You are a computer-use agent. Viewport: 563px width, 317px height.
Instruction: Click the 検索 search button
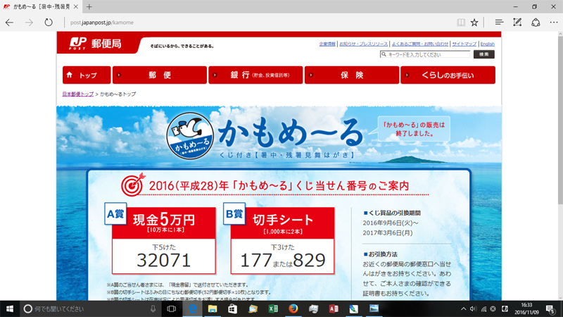(483, 54)
